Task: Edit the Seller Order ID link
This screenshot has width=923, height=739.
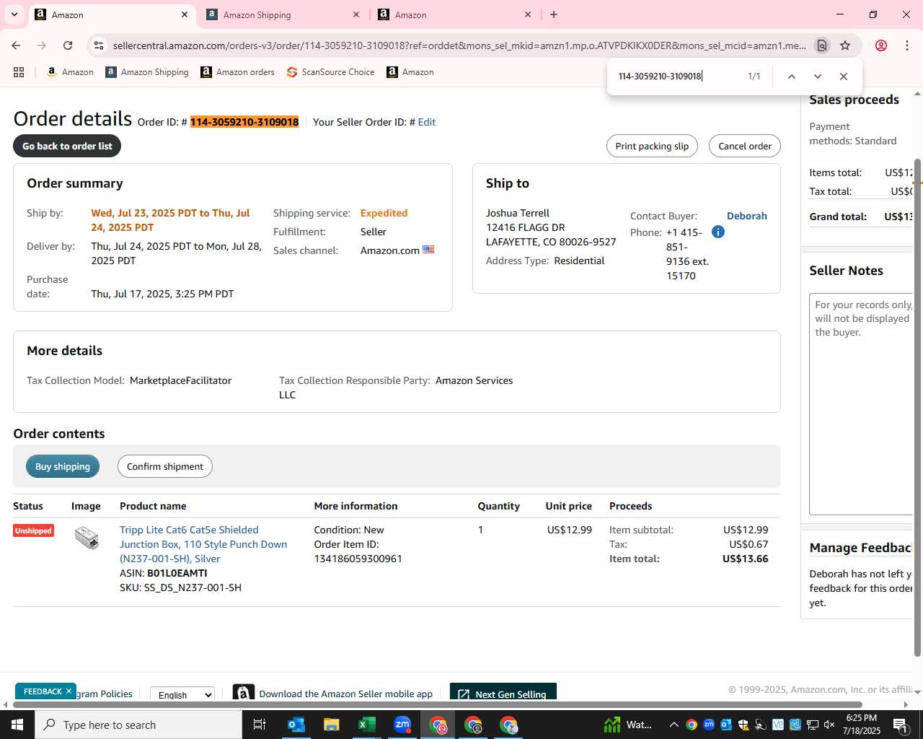Action: 427,122
